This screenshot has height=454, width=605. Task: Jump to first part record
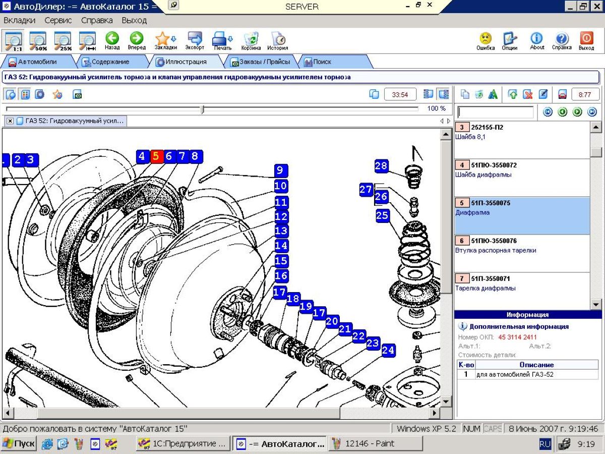(x=548, y=112)
